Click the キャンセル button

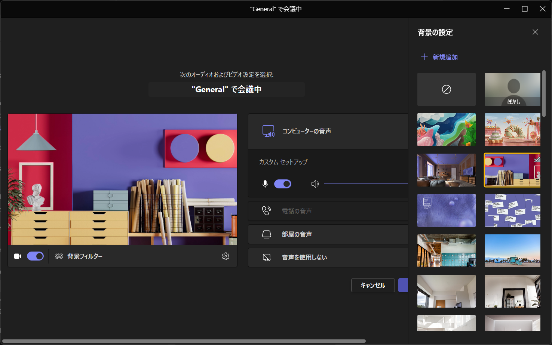pyautogui.click(x=372, y=285)
